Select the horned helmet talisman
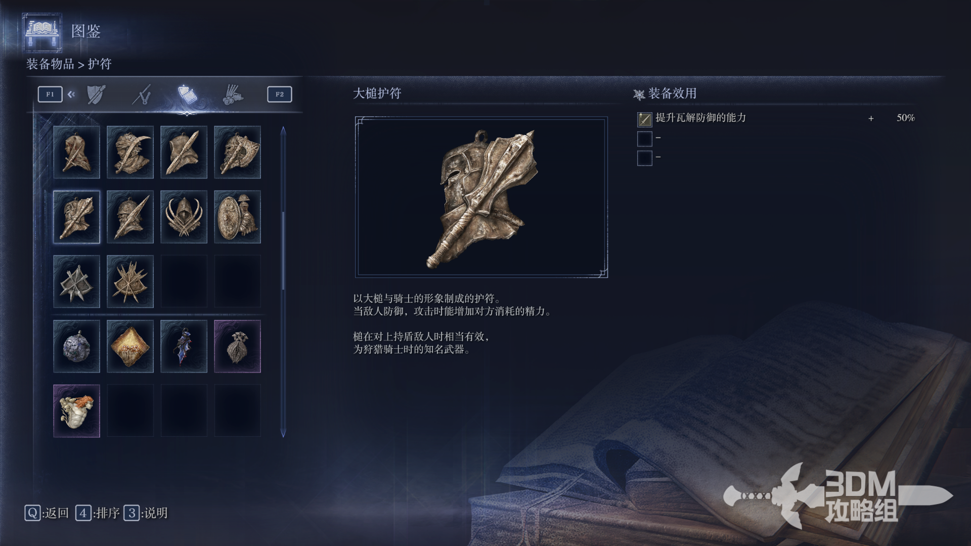This screenshot has height=546, width=971. [x=184, y=217]
